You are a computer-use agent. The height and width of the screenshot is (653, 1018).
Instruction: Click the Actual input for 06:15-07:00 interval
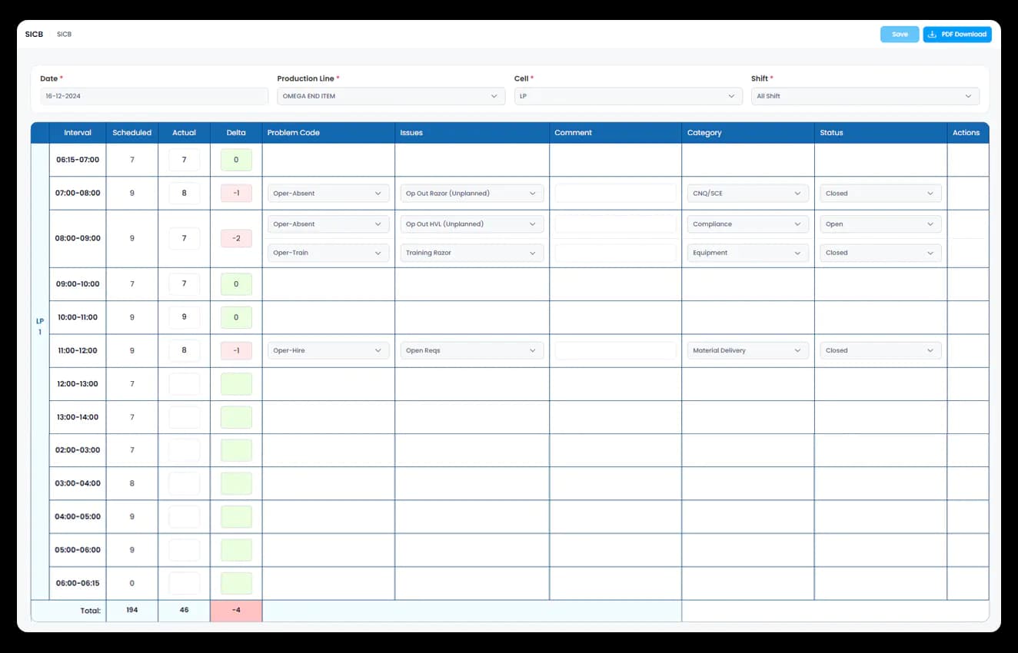pos(184,160)
